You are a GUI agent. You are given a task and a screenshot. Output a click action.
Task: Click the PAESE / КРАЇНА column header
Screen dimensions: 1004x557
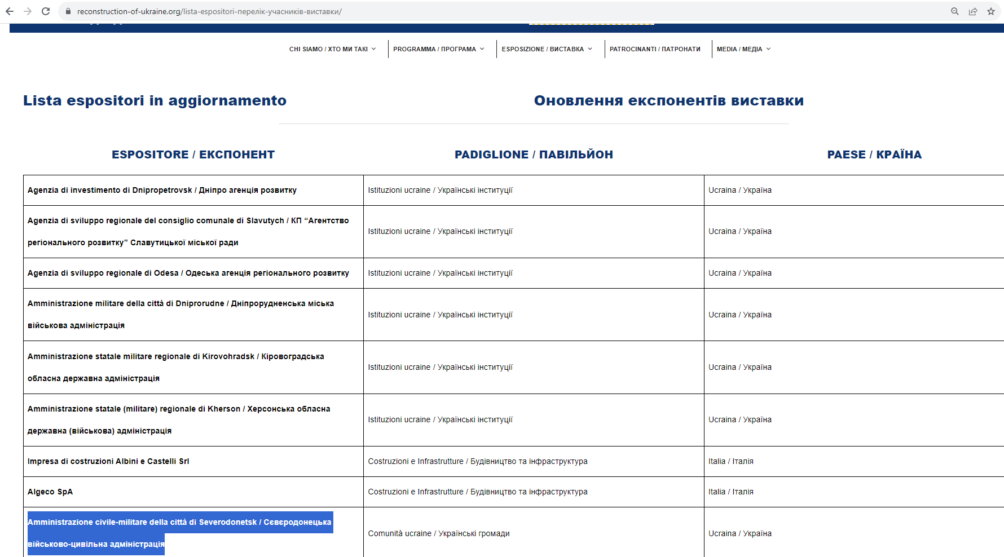click(x=874, y=154)
